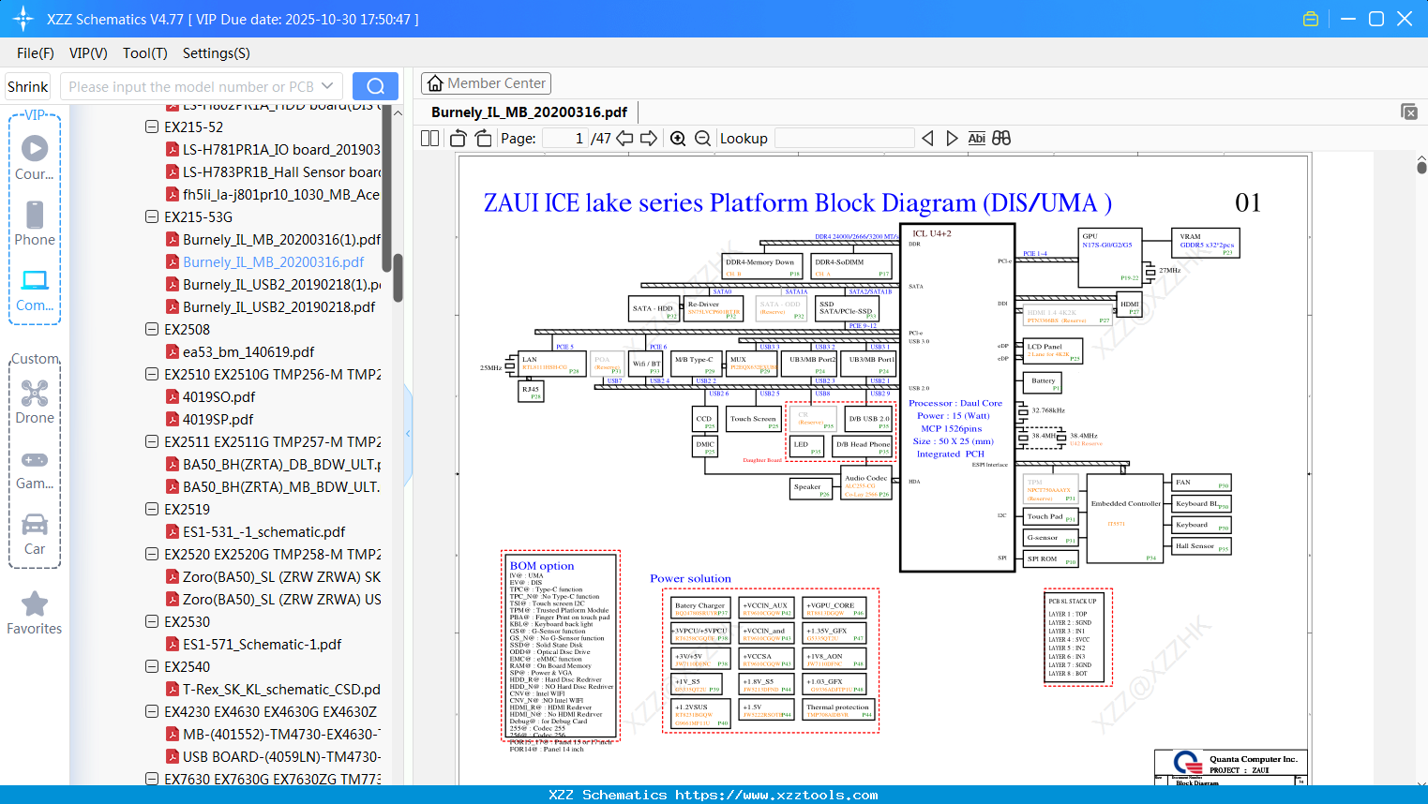Click the Member Center button
This screenshot has height=804, width=1428.
[486, 83]
